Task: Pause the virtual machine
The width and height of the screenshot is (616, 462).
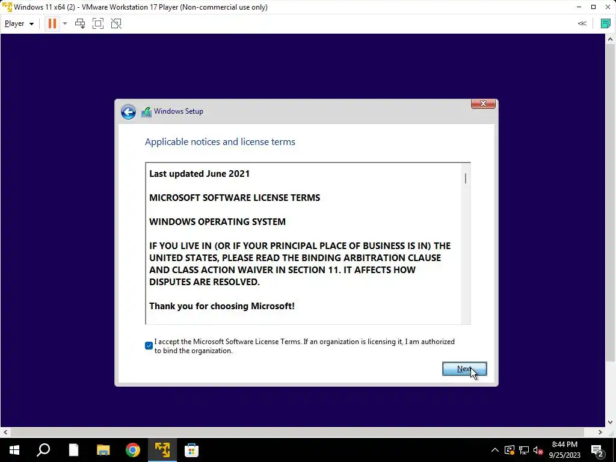Action: [52, 23]
